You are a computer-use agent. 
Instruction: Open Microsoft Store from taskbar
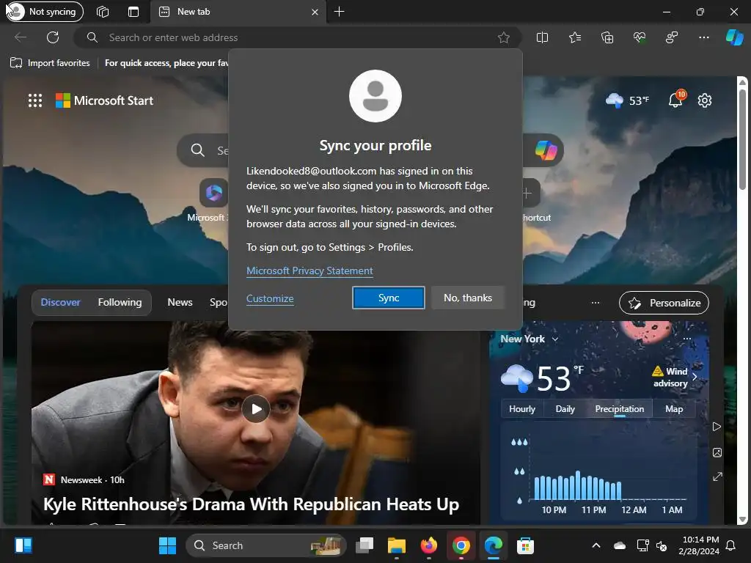525,545
